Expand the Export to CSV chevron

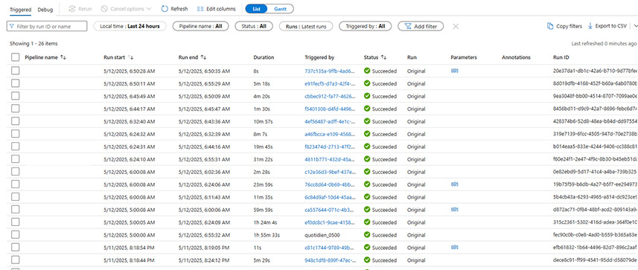coord(635,26)
